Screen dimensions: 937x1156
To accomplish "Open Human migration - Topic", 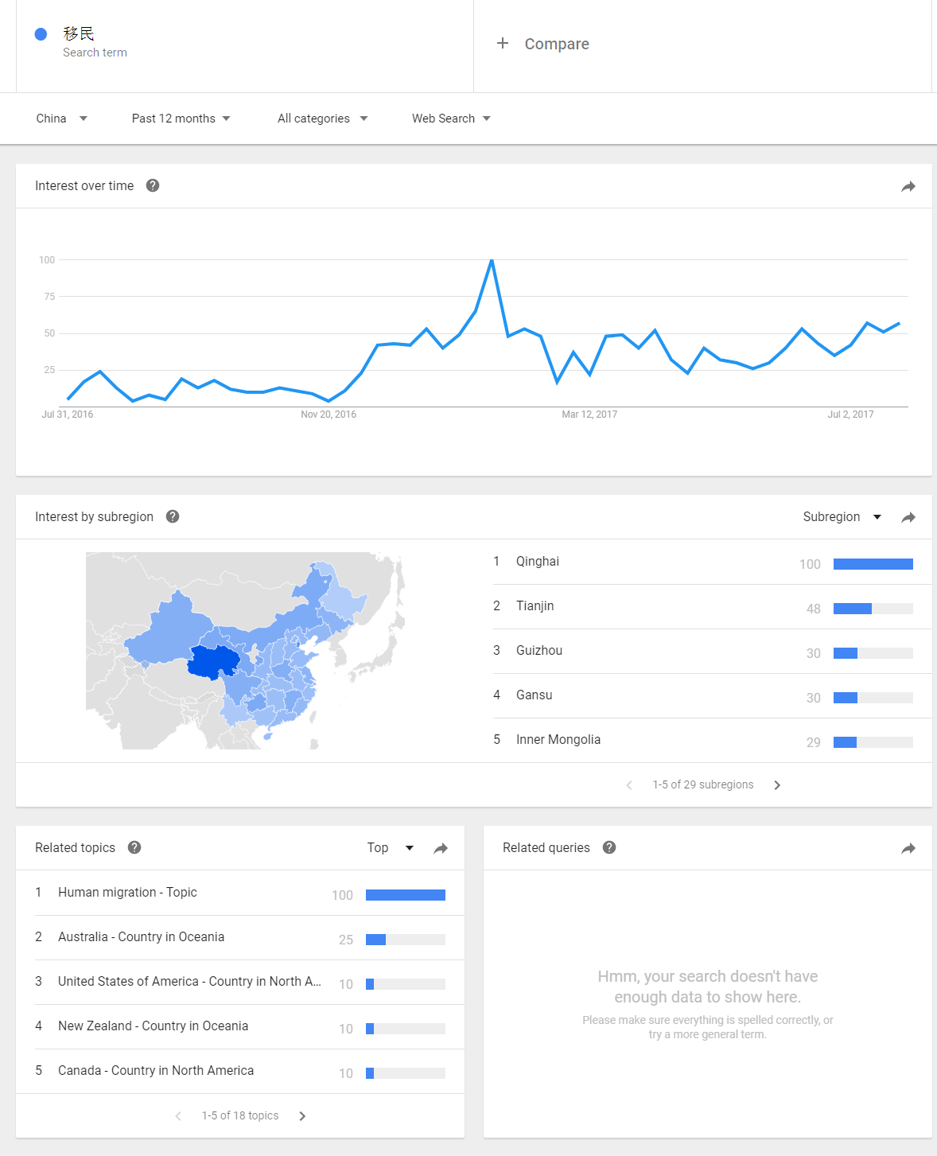I will click(x=127, y=893).
